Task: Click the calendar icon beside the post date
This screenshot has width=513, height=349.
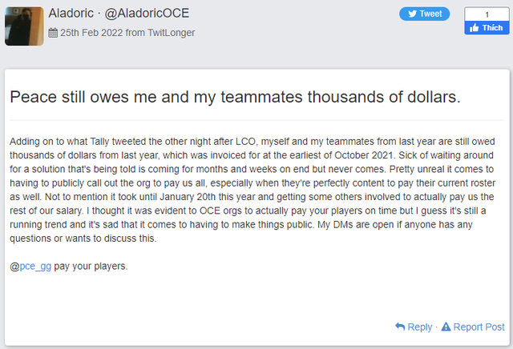Action: click(x=53, y=33)
